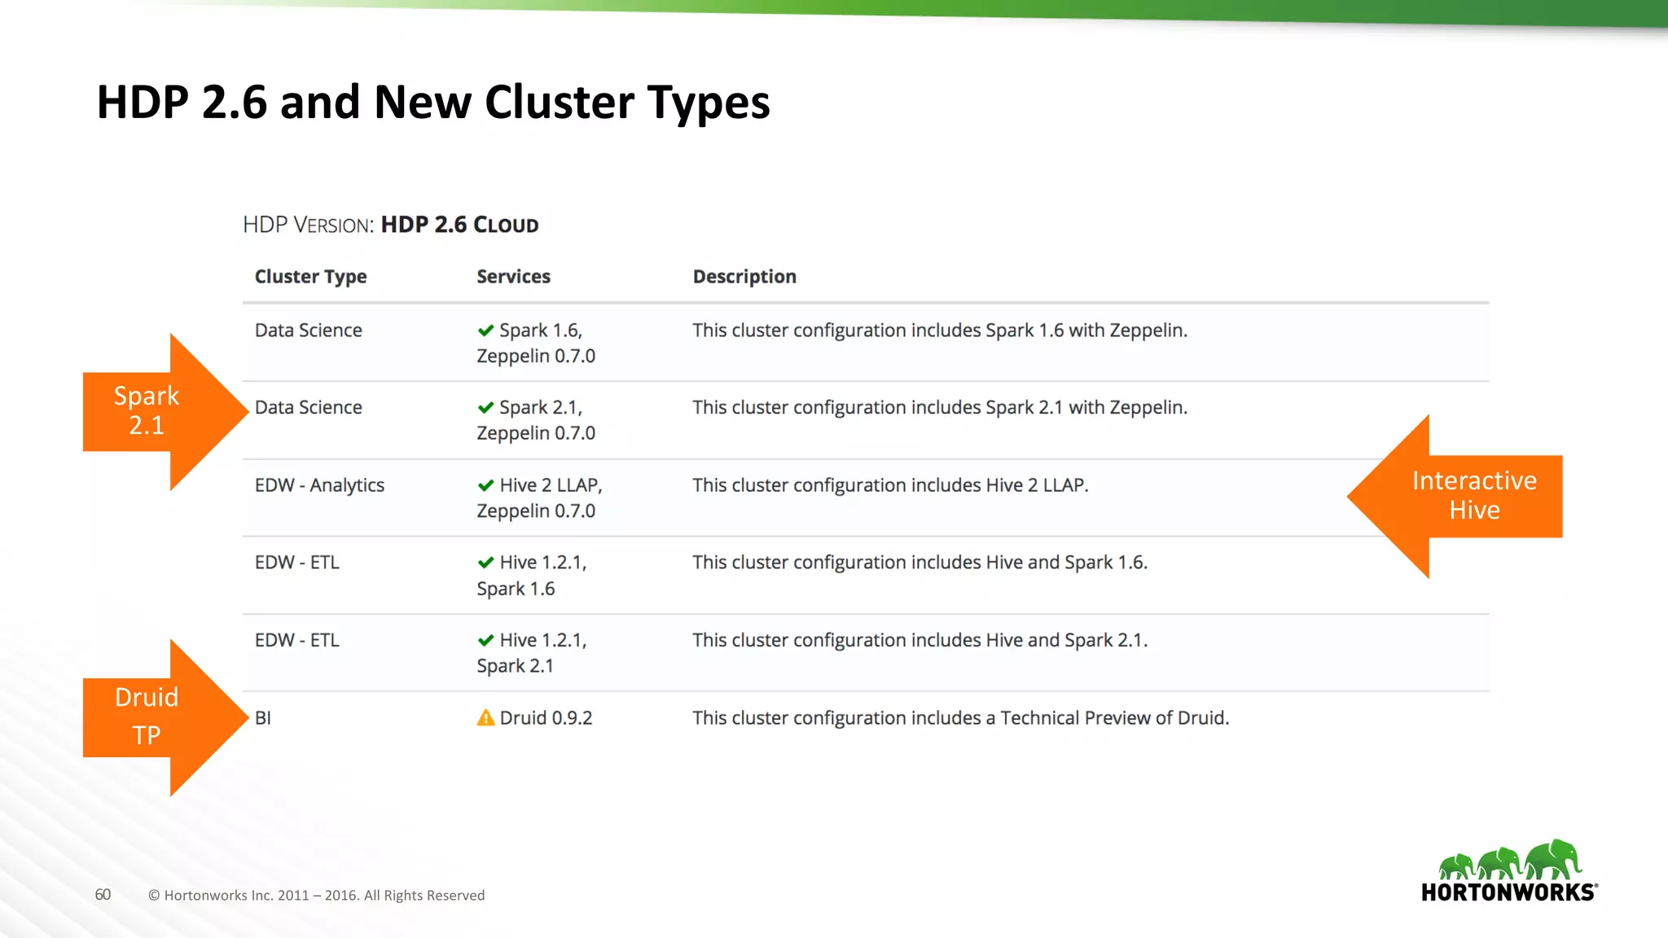Click the green checkmark beside Hive 2 LLAP
Screen dimensions: 1668x938
coord(485,485)
